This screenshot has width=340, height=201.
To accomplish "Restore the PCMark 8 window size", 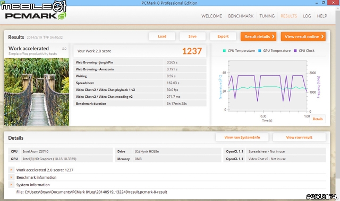I will click(x=324, y=3).
